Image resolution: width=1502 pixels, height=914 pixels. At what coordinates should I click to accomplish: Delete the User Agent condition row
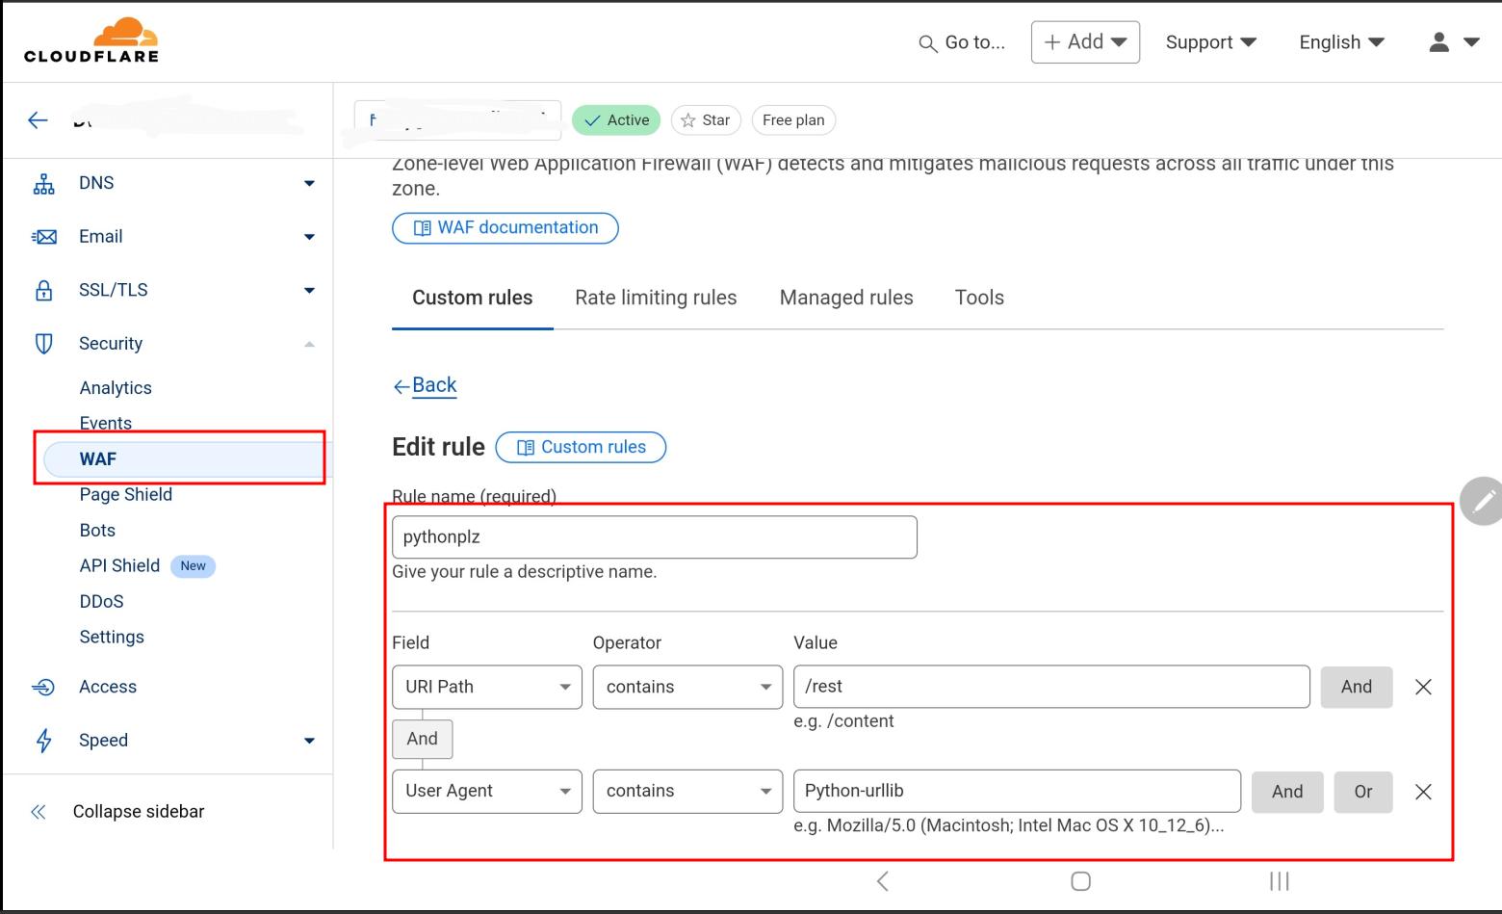tap(1423, 792)
